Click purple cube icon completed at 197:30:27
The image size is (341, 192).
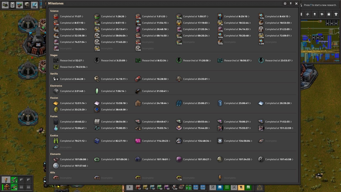coord(179,159)
